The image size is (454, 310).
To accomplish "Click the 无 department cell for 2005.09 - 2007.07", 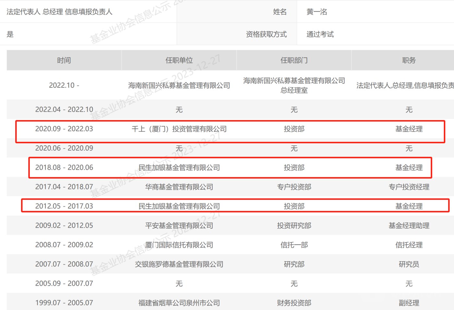I will [294, 284].
